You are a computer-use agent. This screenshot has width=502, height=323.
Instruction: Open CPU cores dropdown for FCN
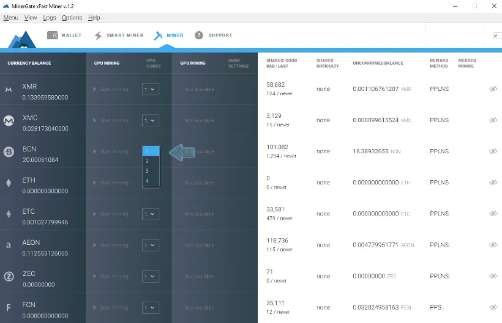151,308
